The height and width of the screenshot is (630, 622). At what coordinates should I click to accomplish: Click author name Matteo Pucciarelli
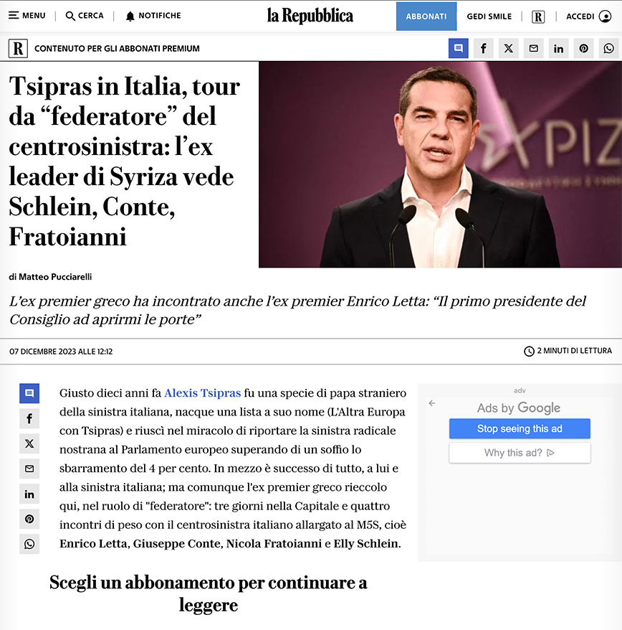coord(55,277)
